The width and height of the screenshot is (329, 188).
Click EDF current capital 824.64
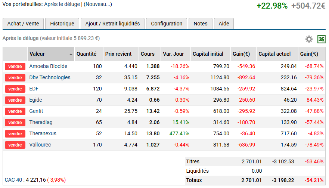pos(289,89)
